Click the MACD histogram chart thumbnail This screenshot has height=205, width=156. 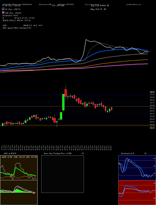pos(19,193)
